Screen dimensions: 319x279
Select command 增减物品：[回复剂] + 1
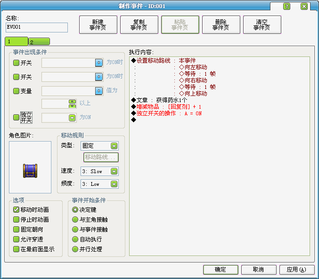click(x=166, y=107)
